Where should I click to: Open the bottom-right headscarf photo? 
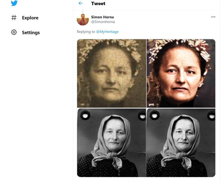[181, 143]
